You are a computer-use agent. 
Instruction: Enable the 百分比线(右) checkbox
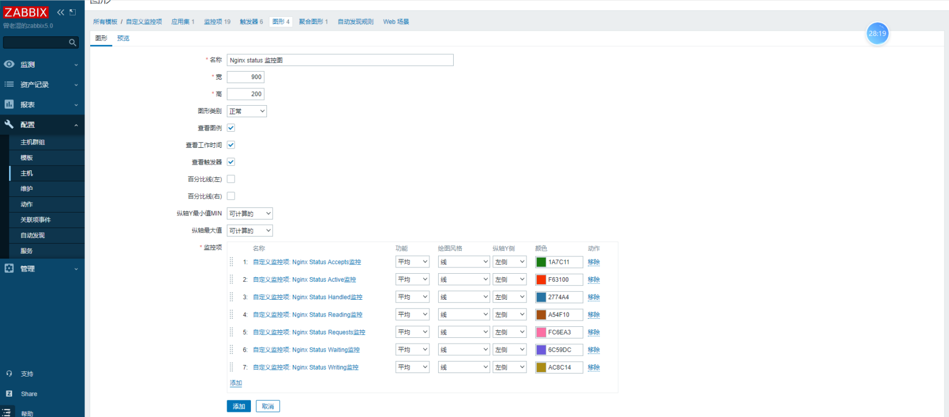231,196
